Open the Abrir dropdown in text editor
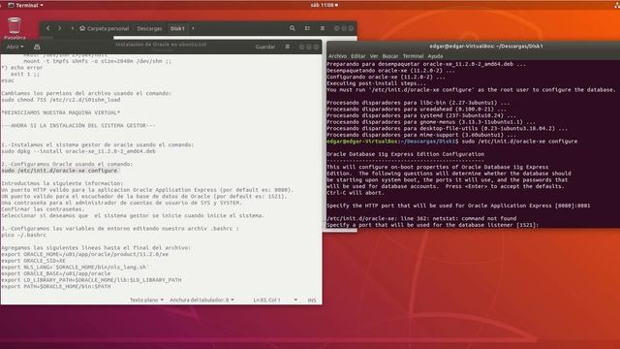 click(15, 47)
